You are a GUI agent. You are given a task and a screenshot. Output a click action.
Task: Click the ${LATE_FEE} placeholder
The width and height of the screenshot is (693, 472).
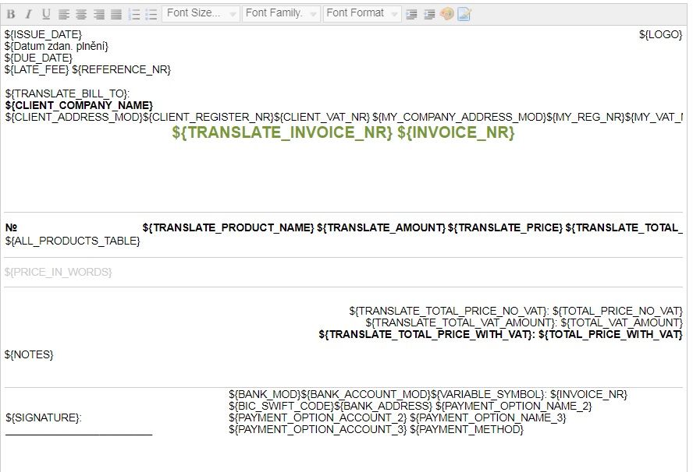(37, 69)
